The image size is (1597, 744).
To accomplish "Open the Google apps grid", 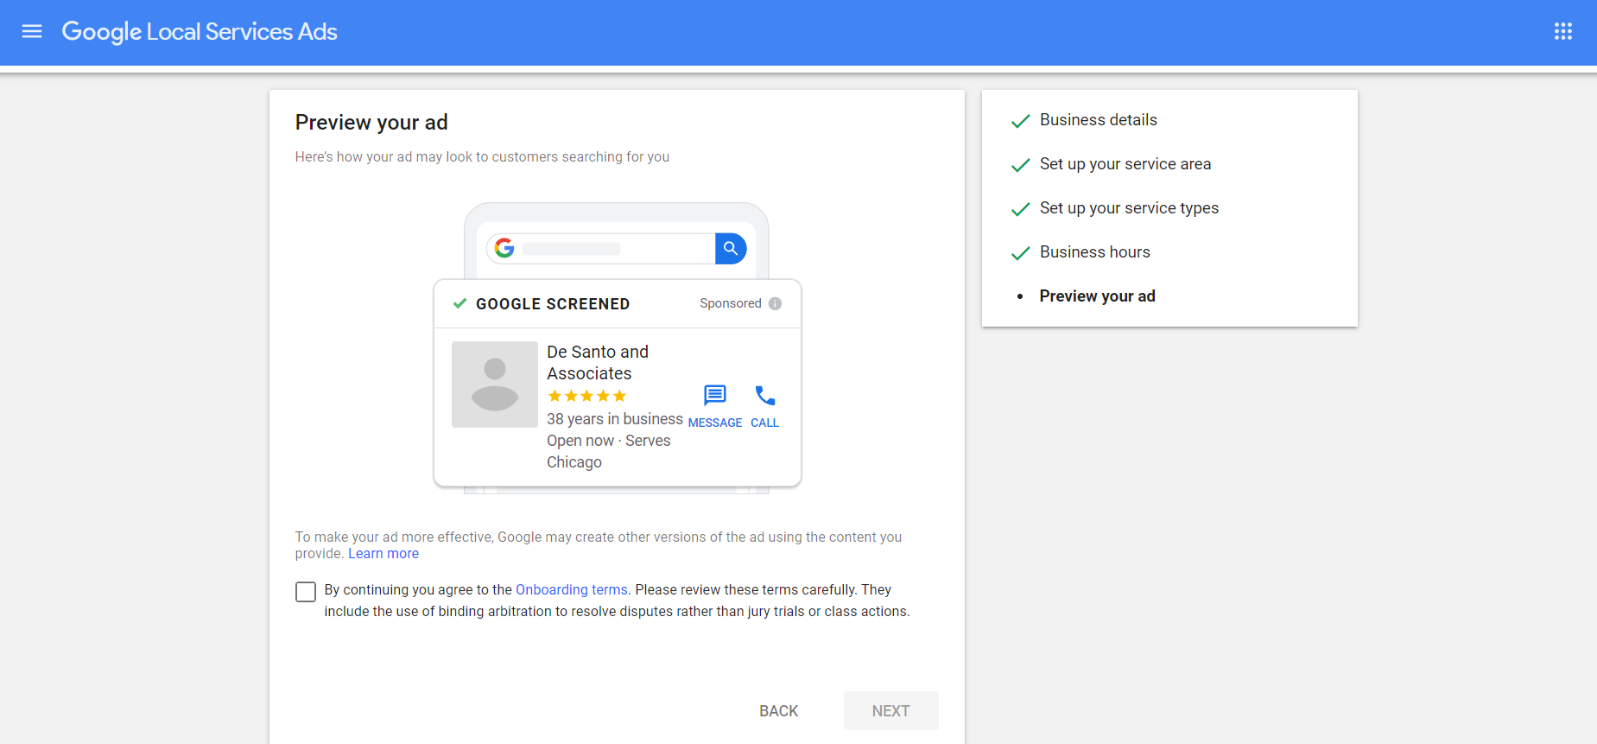I will (1562, 32).
